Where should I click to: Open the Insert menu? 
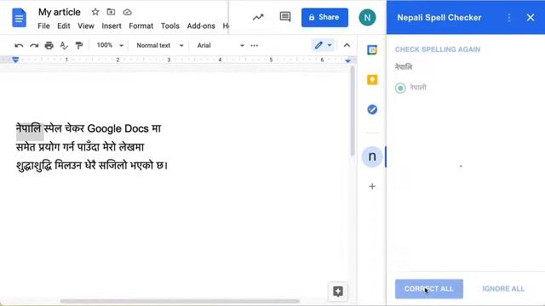[x=112, y=26]
